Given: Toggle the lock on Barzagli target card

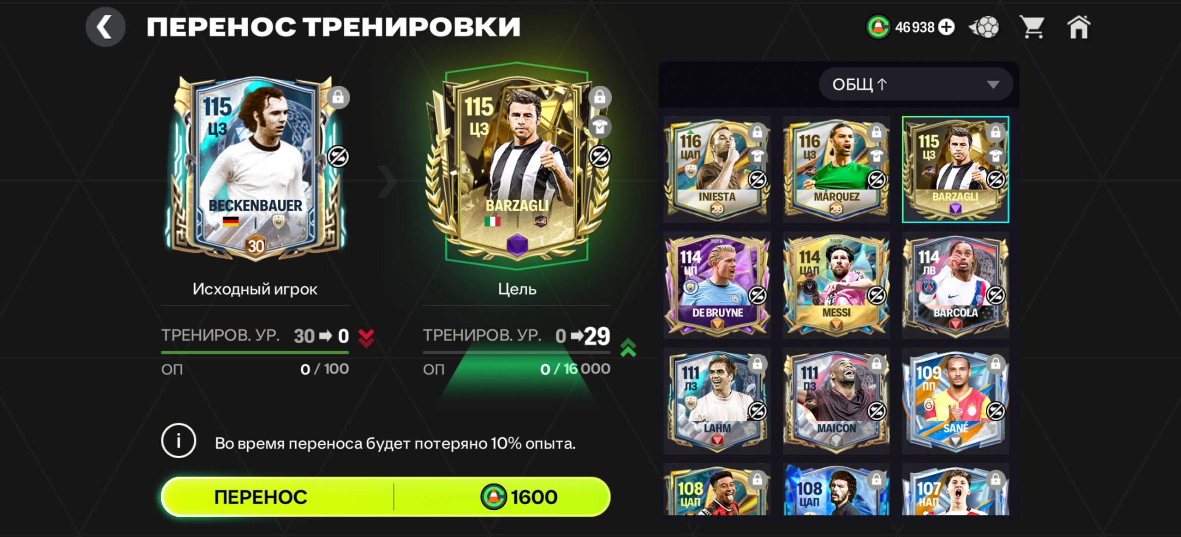Looking at the screenshot, I should click(600, 97).
